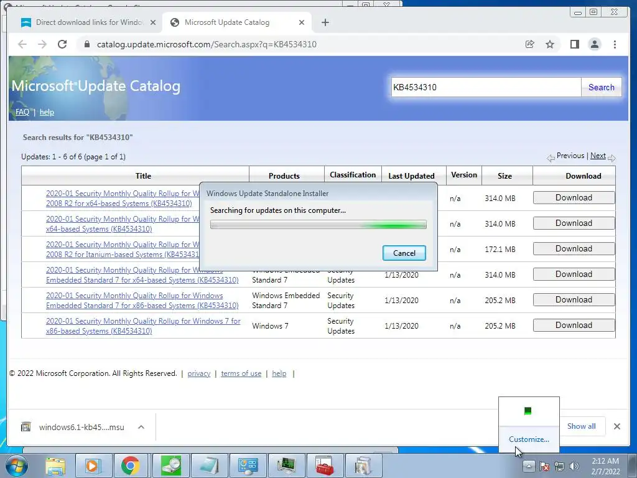Image resolution: width=637 pixels, height=478 pixels.
Task: Click the address bar URL
Action: pos(207,44)
